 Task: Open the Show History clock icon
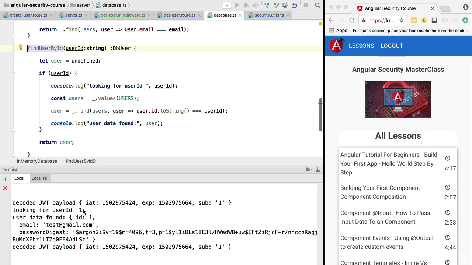coord(285,5)
